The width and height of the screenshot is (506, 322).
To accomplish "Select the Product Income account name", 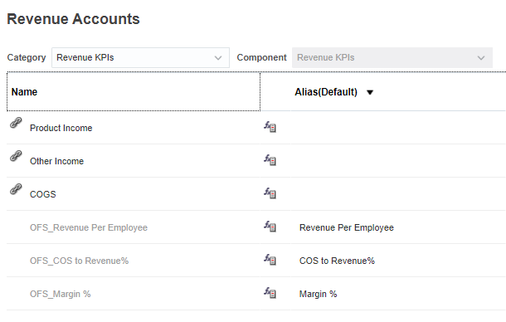I will pyautogui.click(x=61, y=128).
